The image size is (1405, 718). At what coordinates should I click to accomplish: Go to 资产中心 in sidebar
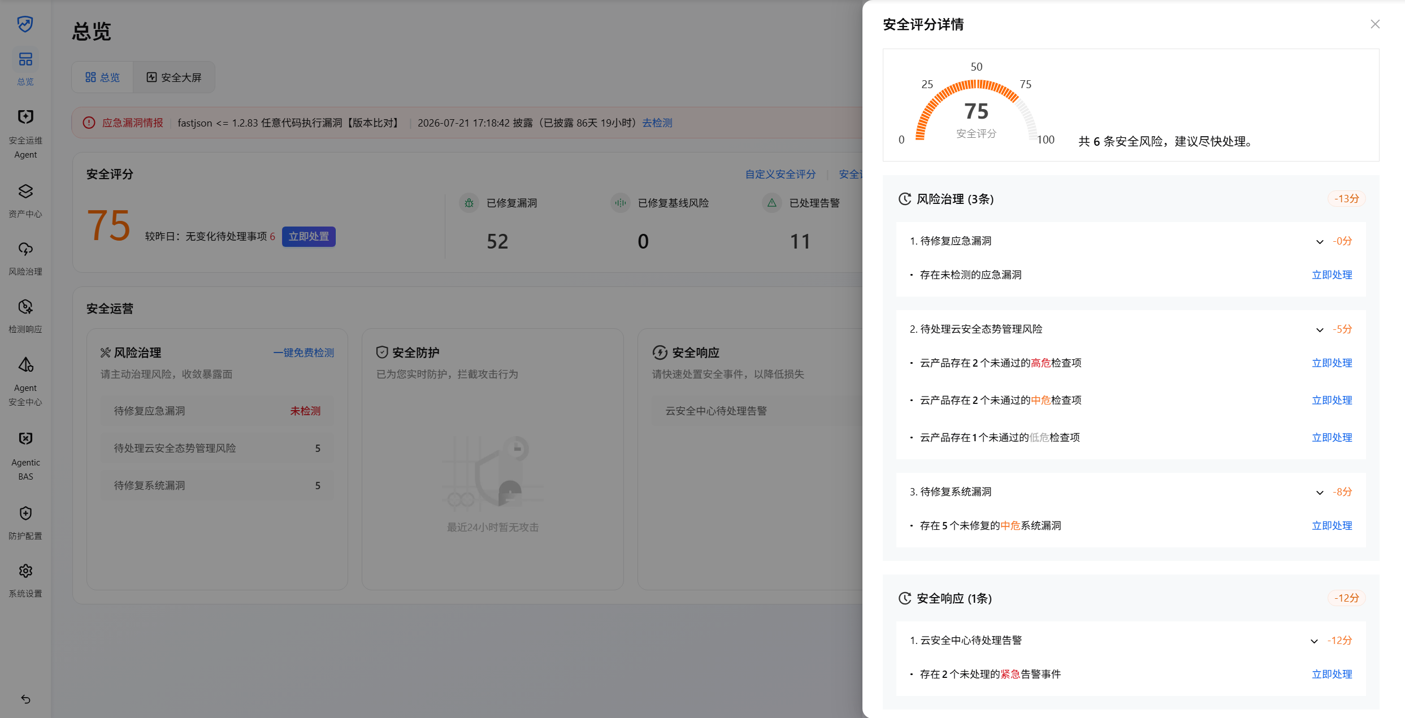click(25, 201)
